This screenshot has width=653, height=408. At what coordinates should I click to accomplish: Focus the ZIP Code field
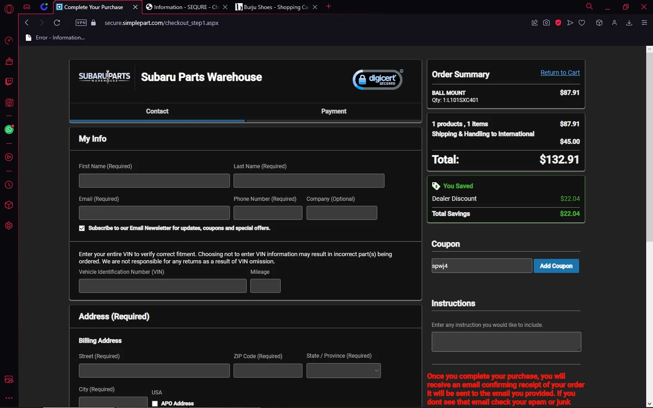[268, 371]
